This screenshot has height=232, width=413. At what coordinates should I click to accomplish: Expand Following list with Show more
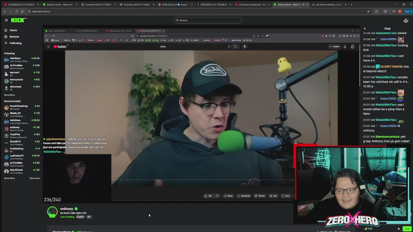click(9, 95)
